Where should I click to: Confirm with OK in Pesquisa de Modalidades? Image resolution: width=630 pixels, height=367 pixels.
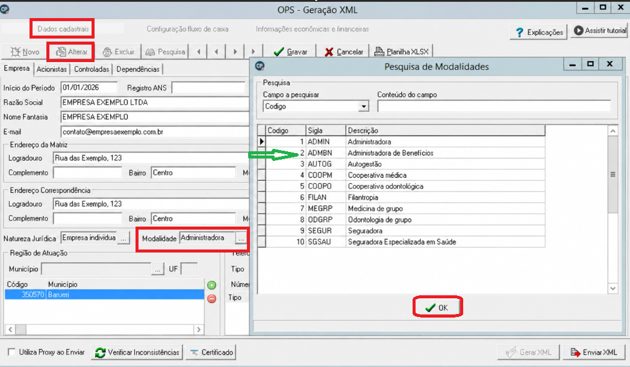[437, 307]
